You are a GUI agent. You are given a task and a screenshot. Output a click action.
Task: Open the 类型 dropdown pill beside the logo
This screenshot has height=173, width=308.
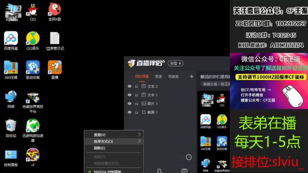point(176,63)
